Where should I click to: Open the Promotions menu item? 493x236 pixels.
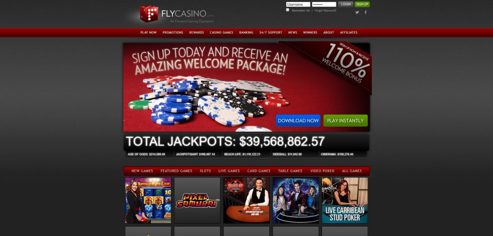pyautogui.click(x=173, y=33)
